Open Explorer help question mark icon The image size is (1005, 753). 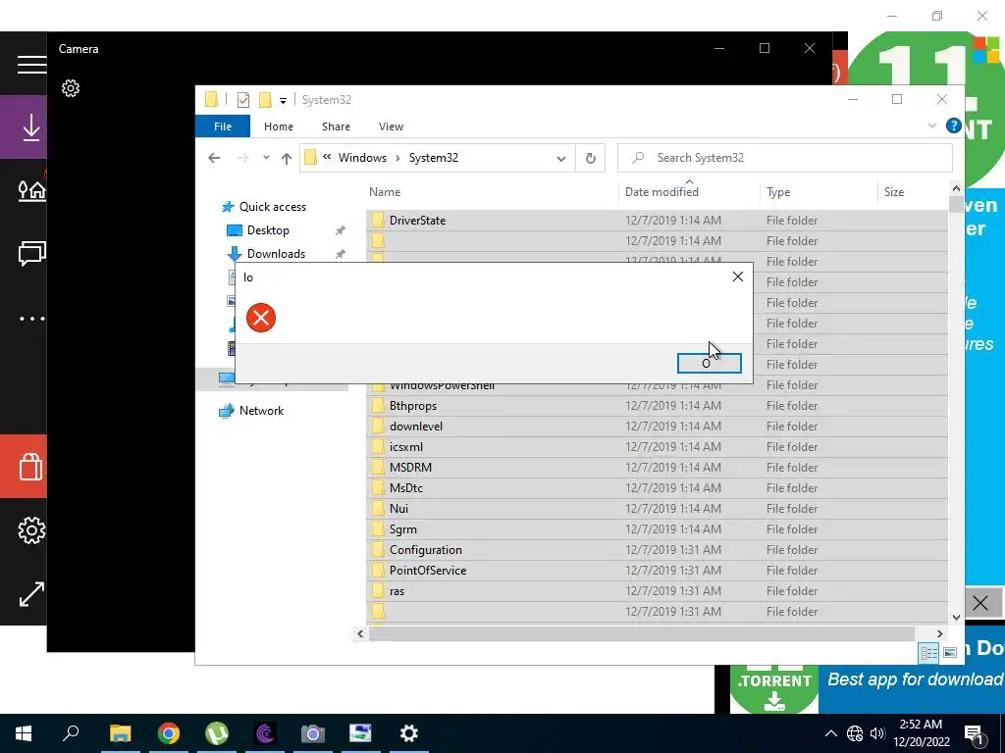[x=954, y=126]
